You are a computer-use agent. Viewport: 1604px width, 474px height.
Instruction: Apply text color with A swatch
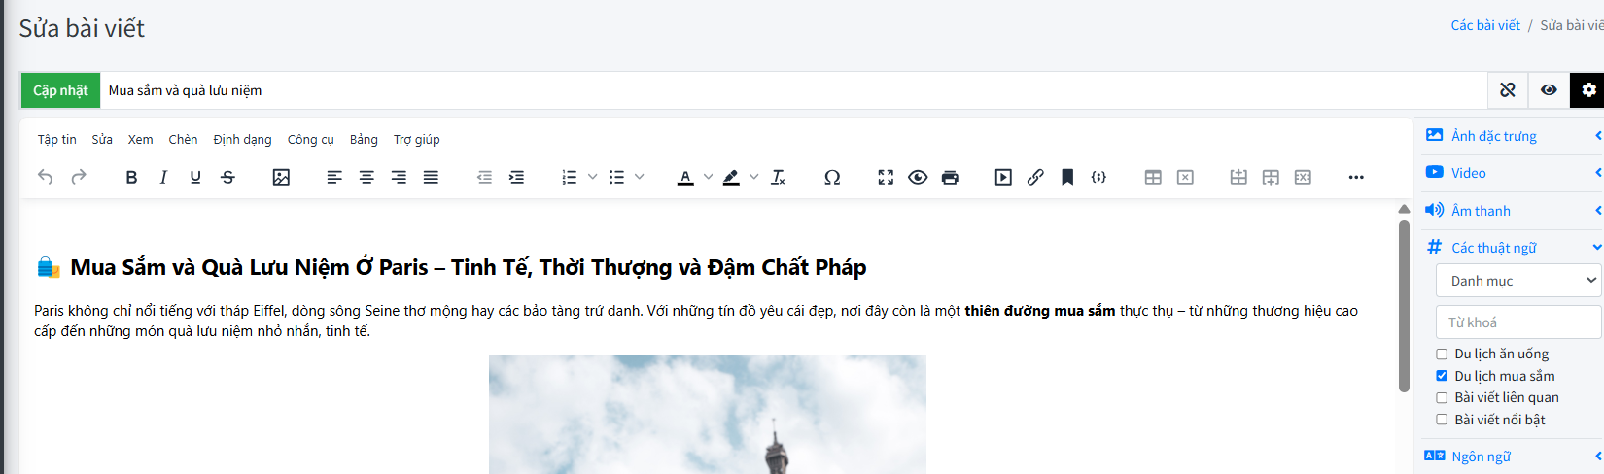[x=685, y=177]
